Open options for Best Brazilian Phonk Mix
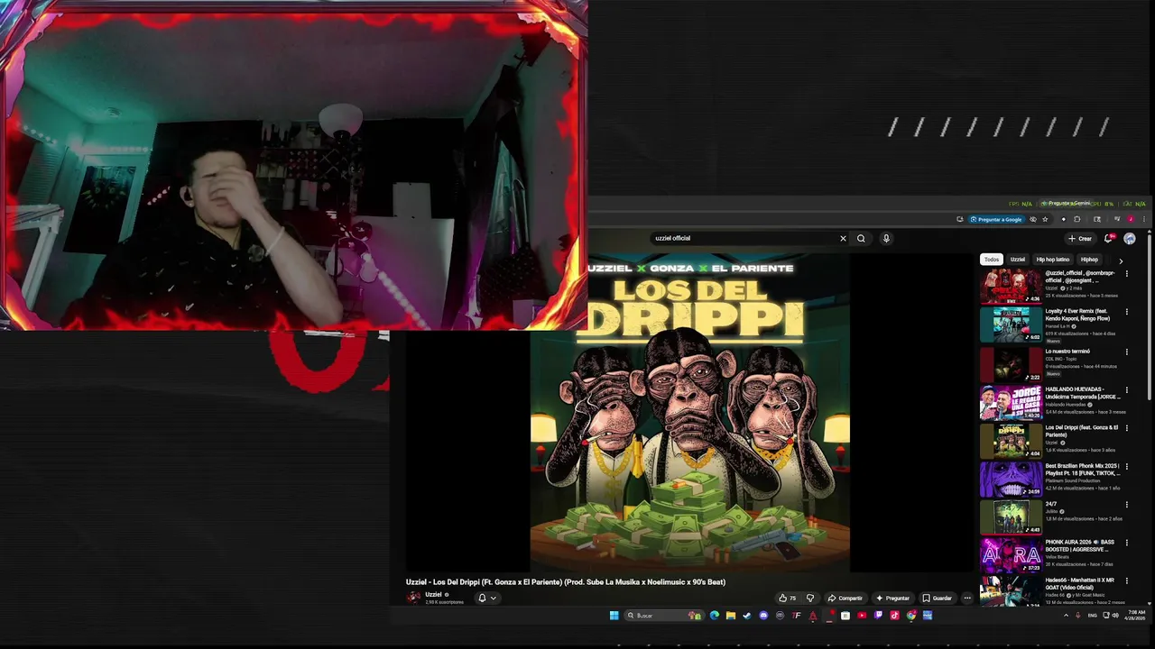 click(x=1126, y=466)
